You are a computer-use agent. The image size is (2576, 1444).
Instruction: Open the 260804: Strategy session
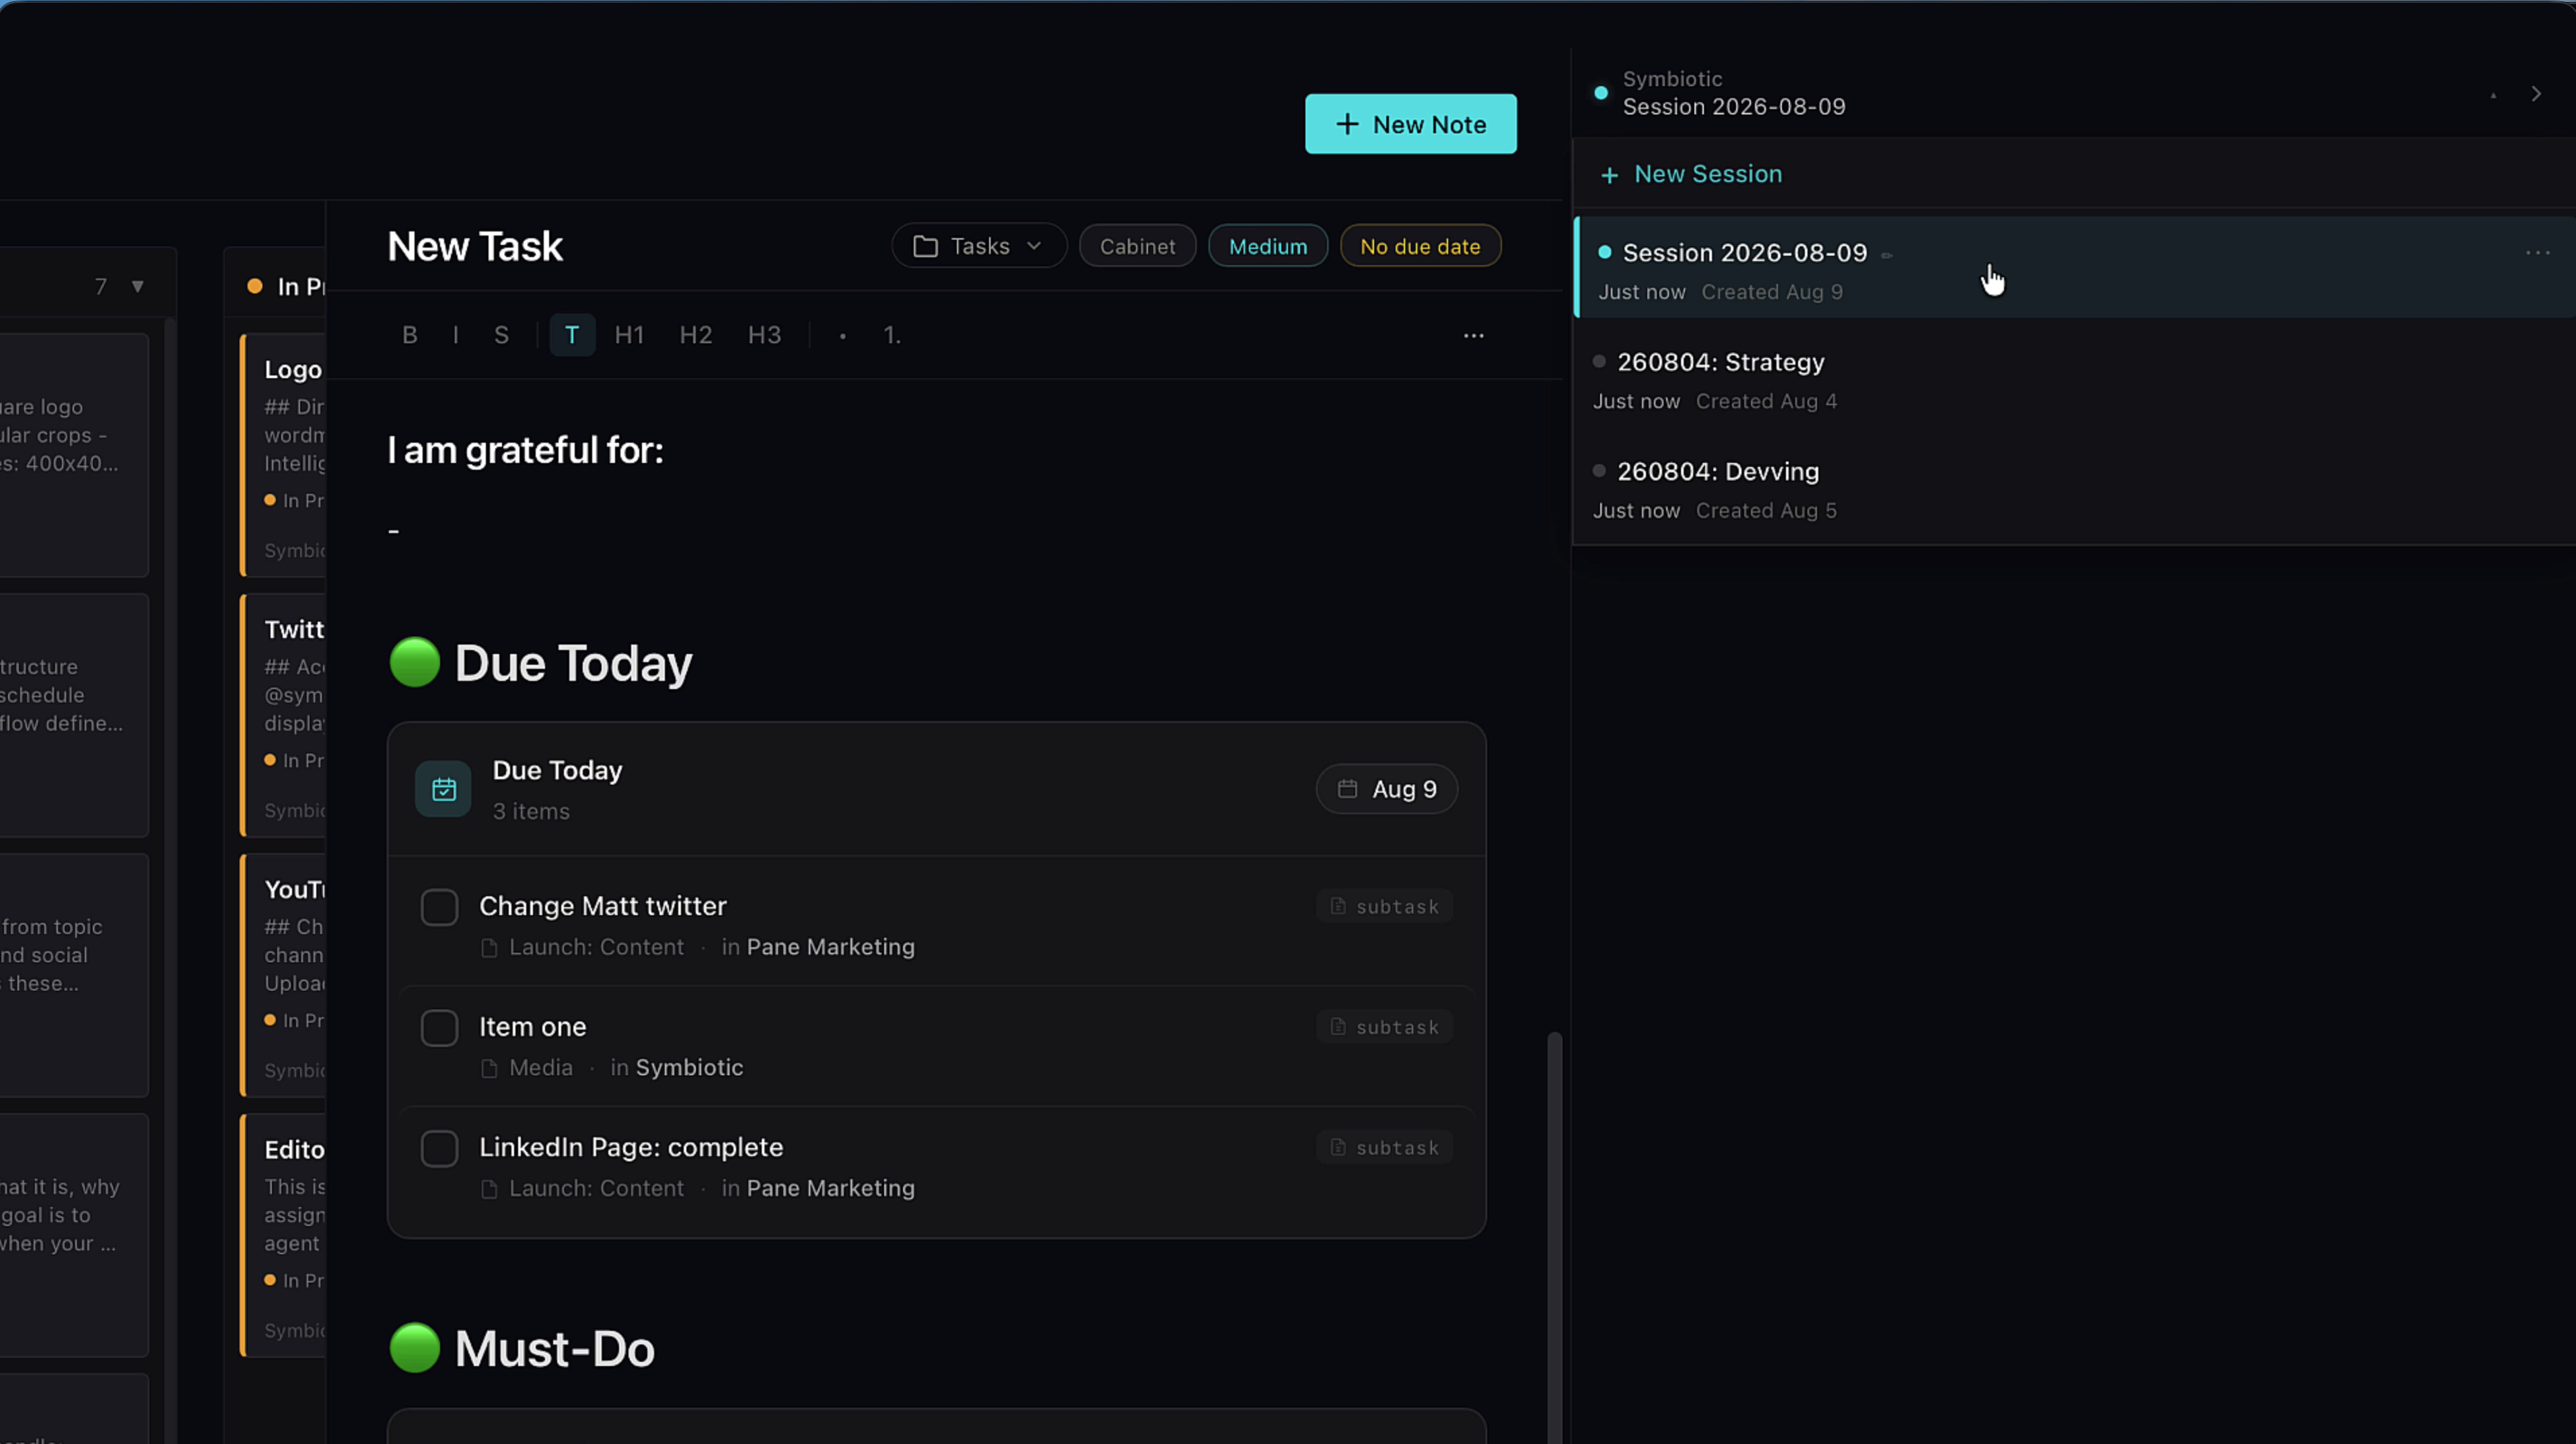(x=2075, y=381)
